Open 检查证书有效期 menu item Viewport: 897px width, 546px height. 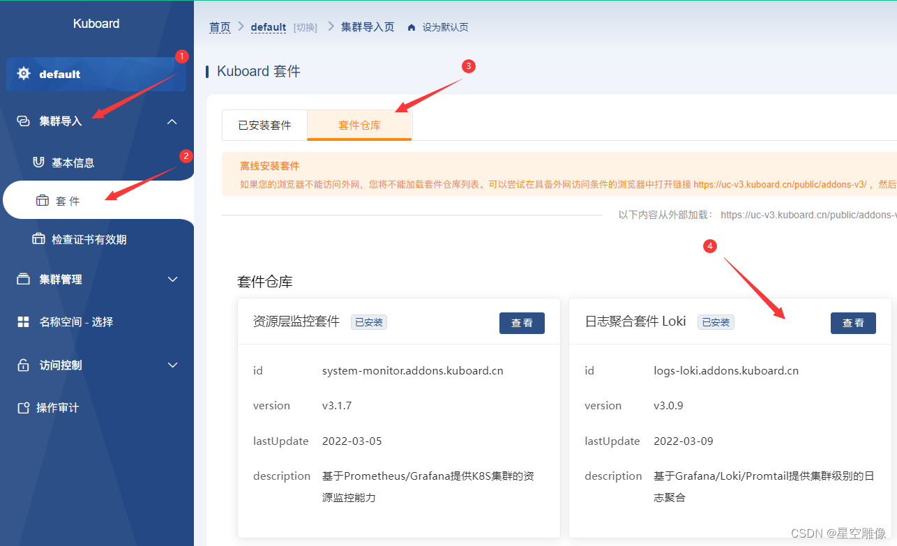(97, 239)
